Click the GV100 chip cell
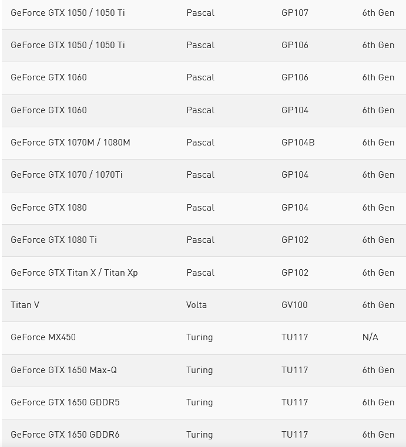Image resolution: width=406 pixels, height=447 pixels. [x=294, y=305]
